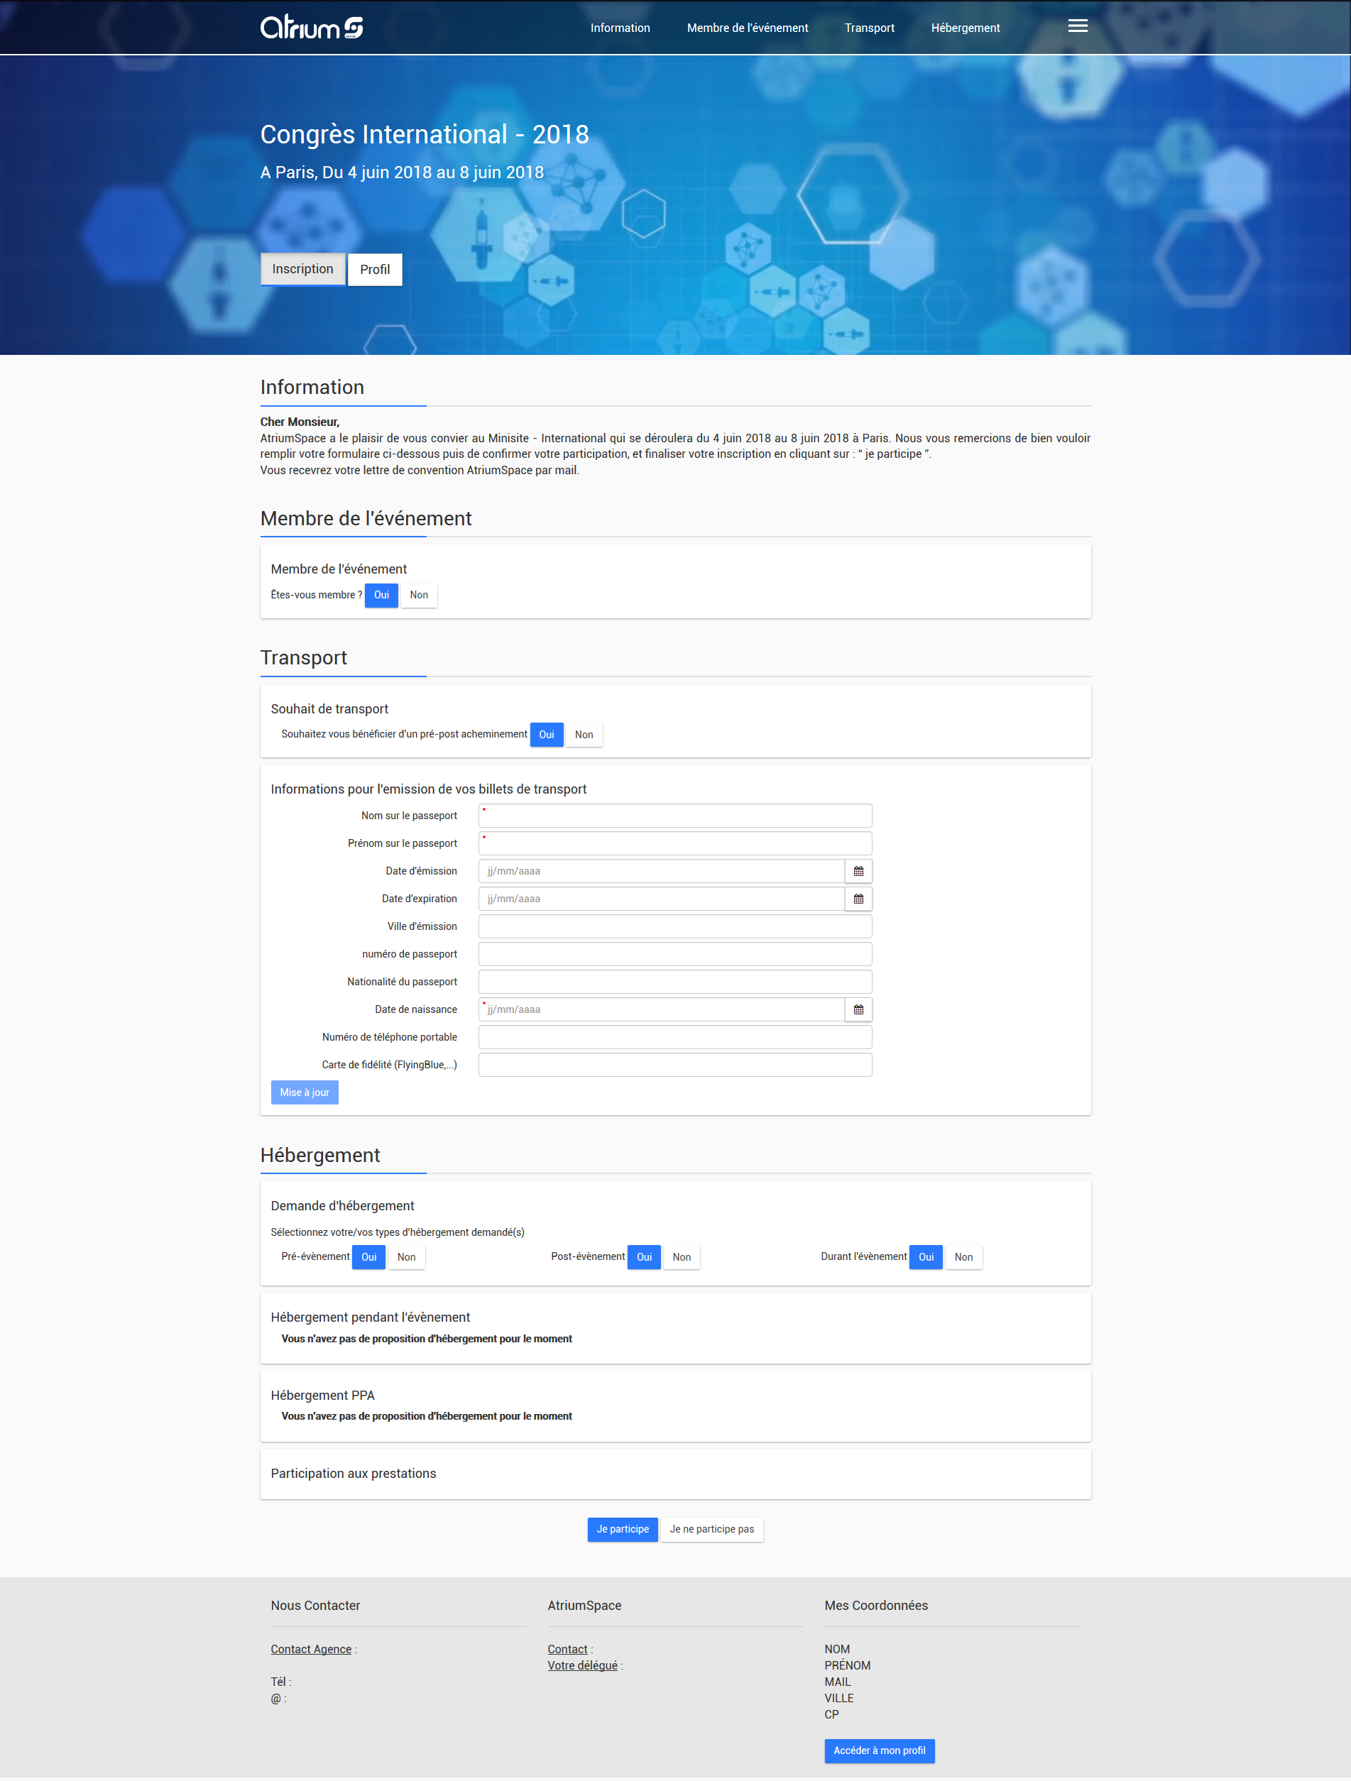
Task: Set Post-évènement to Non
Action: [681, 1257]
